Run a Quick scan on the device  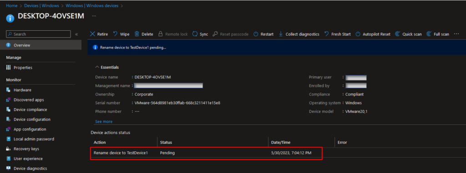click(x=408, y=34)
